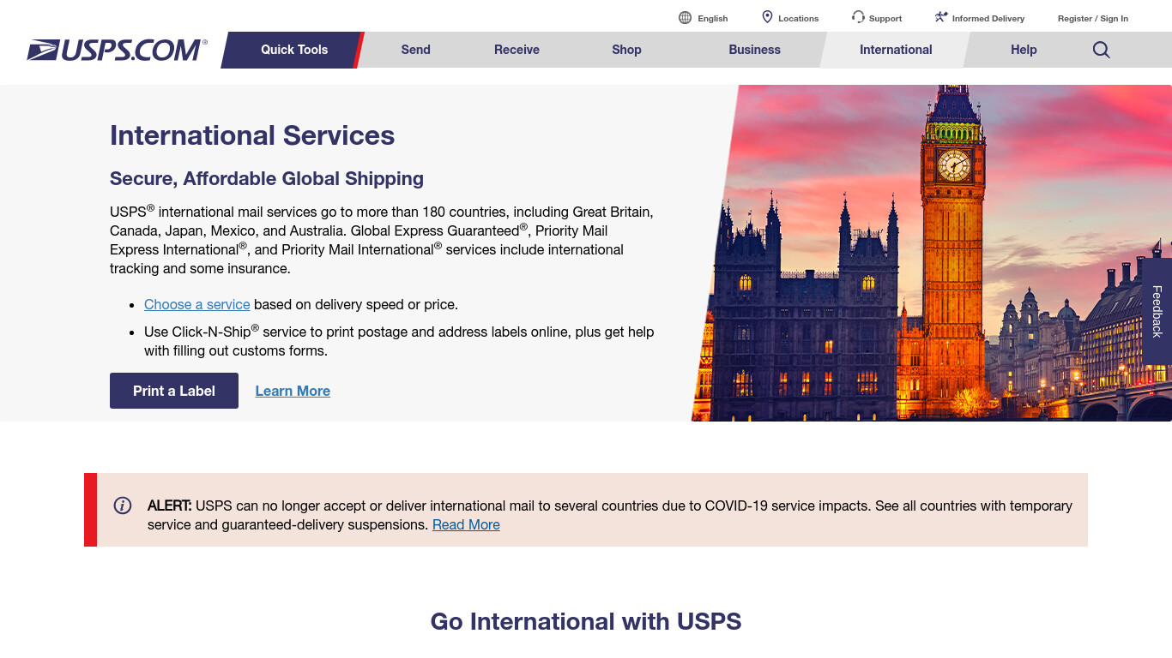
Task: Click Register / Sign In
Action: click(x=1093, y=18)
